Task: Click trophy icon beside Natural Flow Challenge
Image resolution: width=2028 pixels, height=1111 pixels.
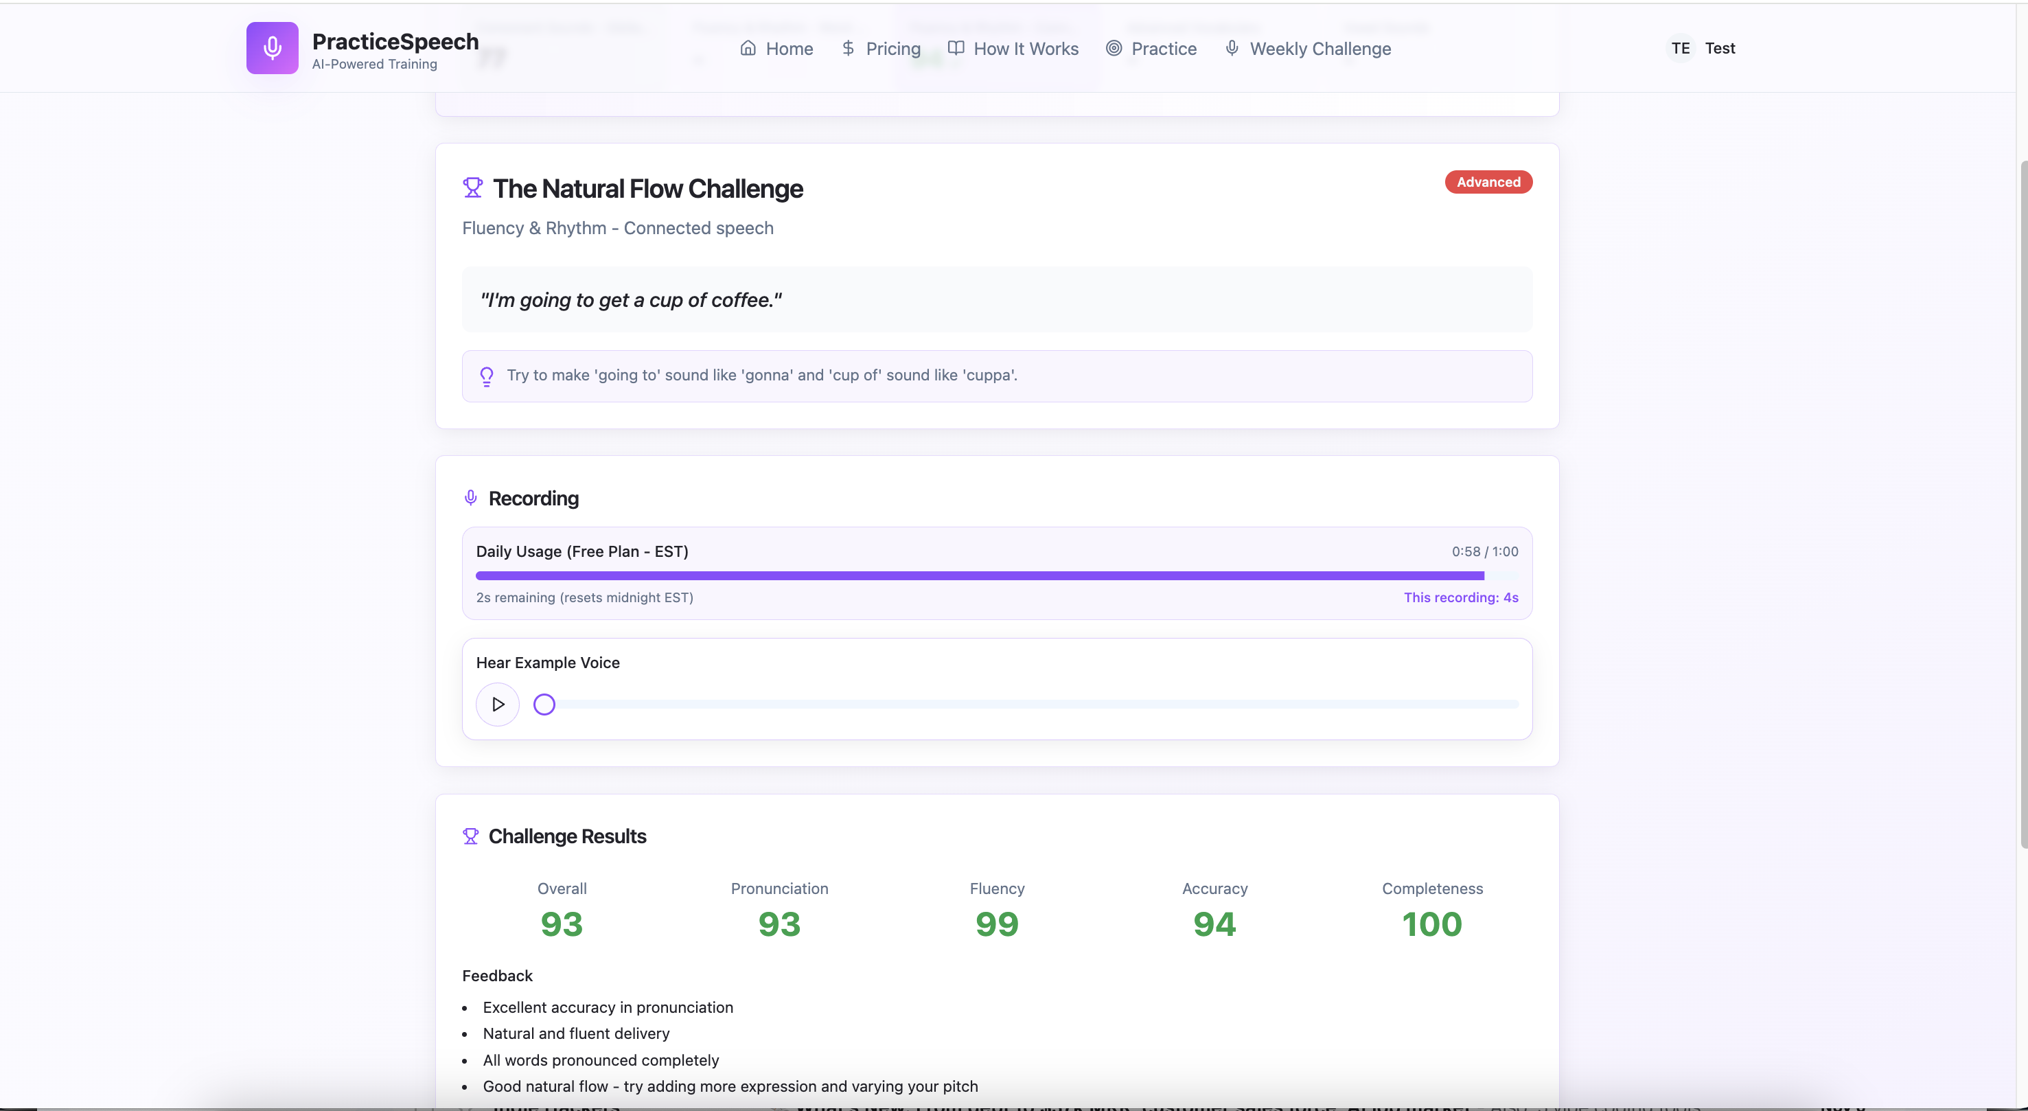Action: pyautogui.click(x=472, y=188)
